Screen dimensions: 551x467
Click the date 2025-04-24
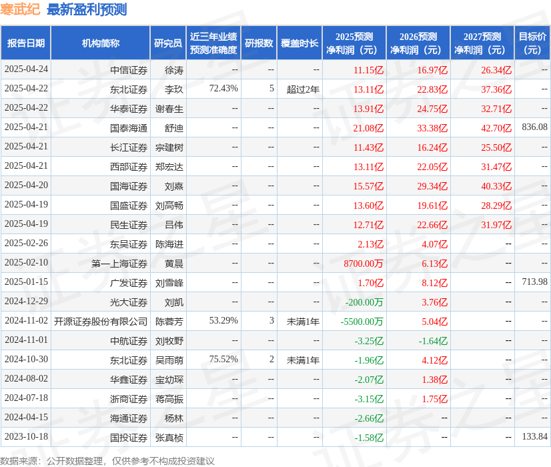click(26, 69)
